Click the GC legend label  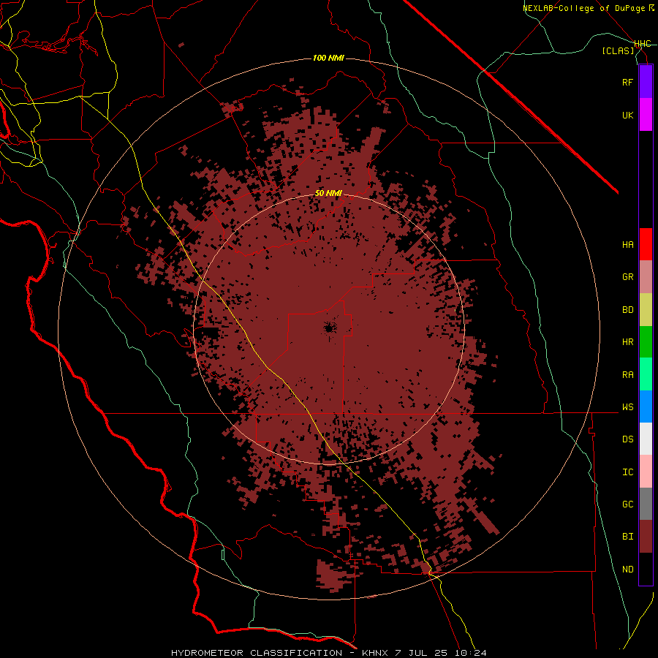pyautogui.click(x=627, y=504)
